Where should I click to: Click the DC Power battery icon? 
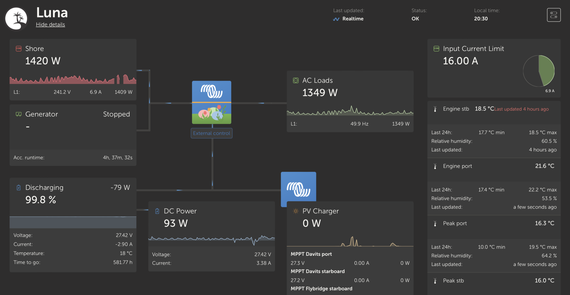[x=157, y=211]
